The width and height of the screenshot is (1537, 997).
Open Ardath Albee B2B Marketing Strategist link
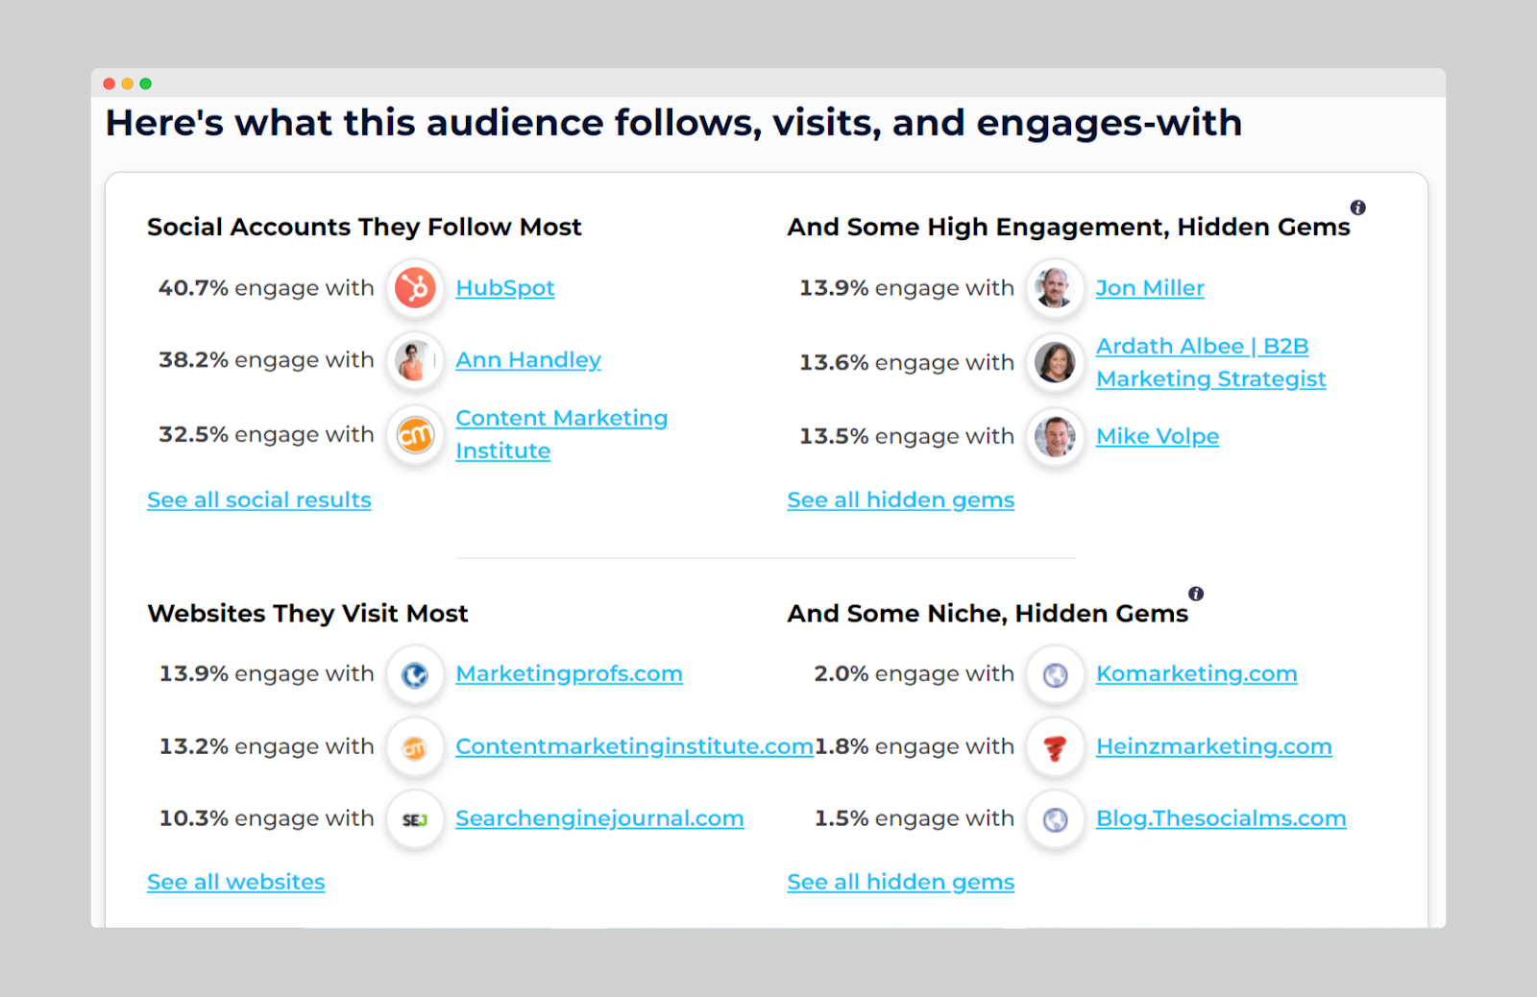coord(1209,363)
